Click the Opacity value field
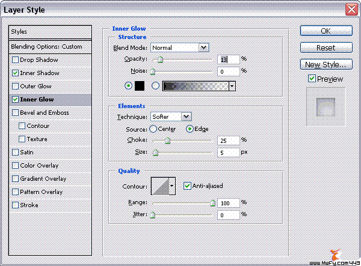The height and width of the screenshot is (266, 361). tap(229, 59)
